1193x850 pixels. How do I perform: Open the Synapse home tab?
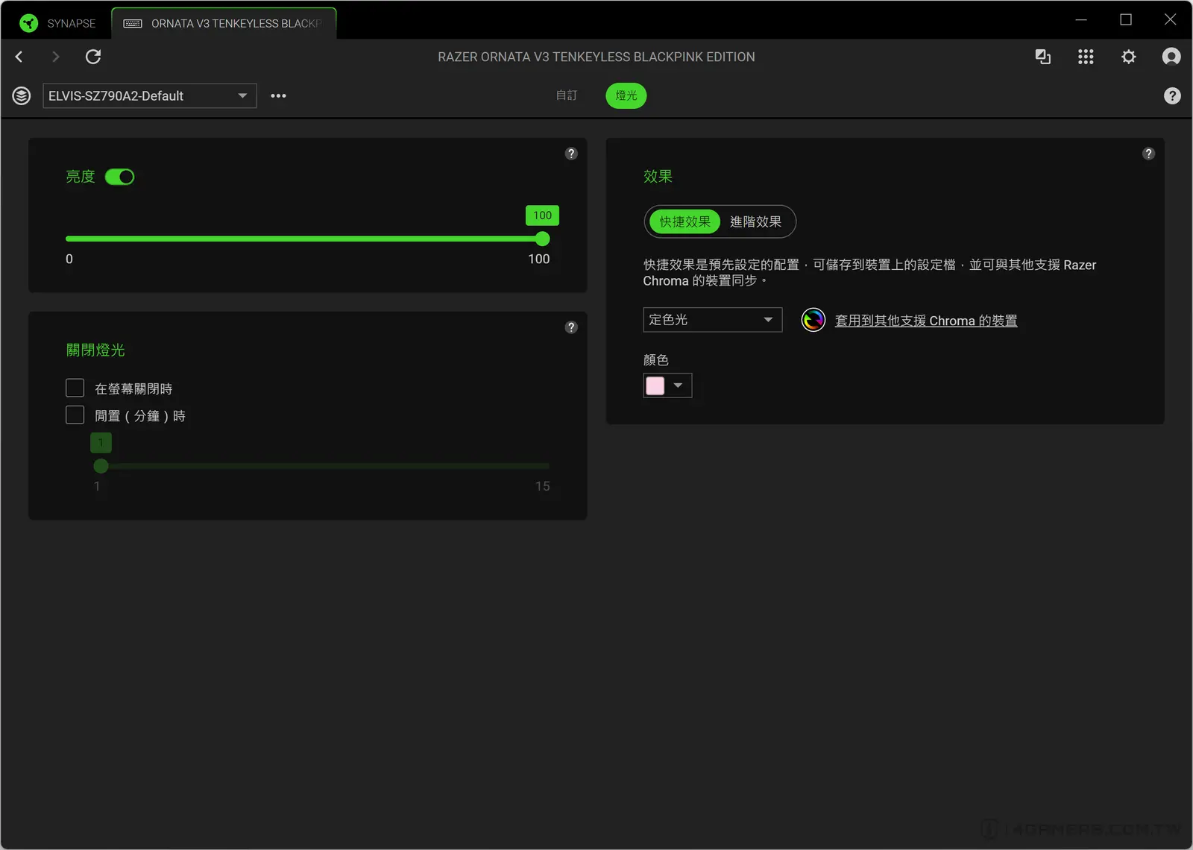point(57,23)
